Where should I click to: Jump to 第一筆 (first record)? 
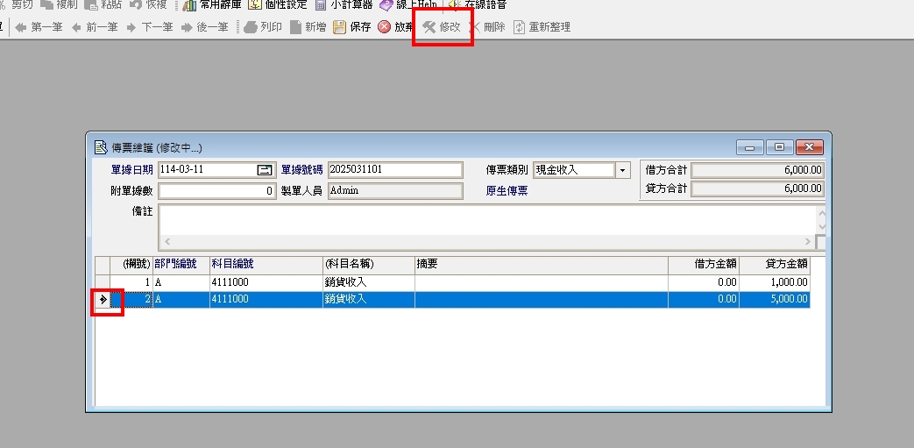point(21,27)
